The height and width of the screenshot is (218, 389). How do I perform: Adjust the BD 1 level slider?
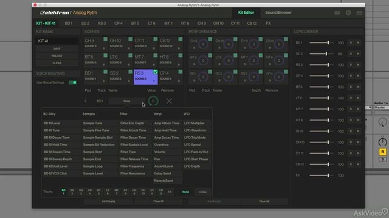point(322,43)
